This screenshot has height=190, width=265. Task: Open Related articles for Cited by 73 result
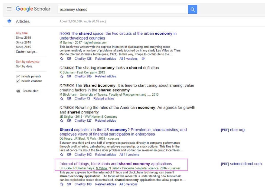[104, 99]
